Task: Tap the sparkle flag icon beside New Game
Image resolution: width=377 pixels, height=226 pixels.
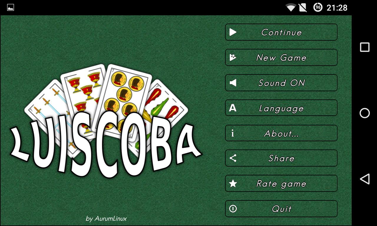Action: tap(233, 57)
